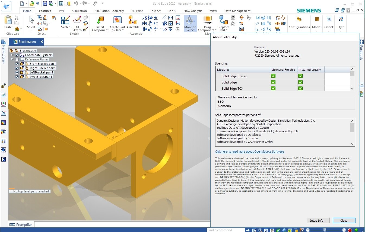
Task: Click the Select Tools search icon
Action: click(x=54, y=18)
